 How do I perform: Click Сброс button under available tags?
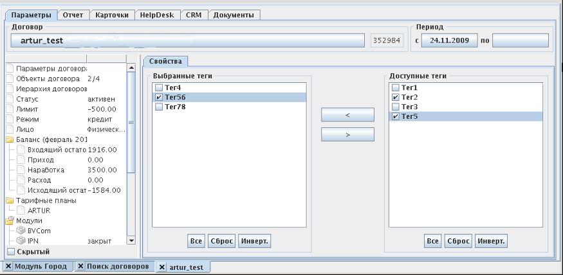pos(458,241)
